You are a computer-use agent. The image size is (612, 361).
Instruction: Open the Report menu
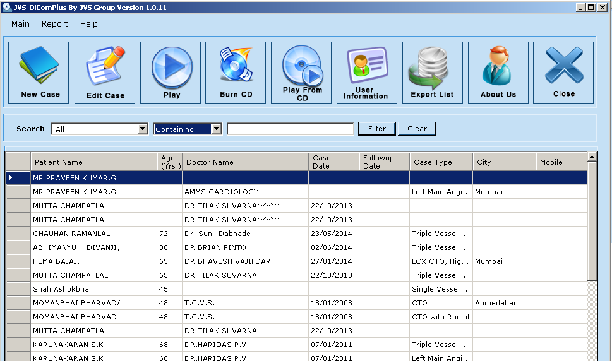click(55, 24)
